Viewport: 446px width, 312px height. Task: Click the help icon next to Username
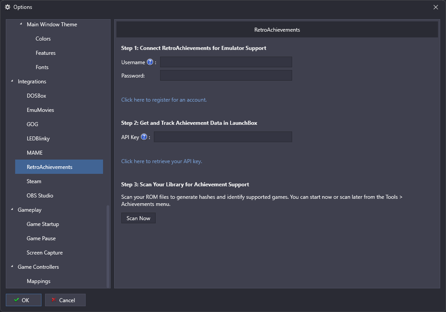(x=150, y=62)
